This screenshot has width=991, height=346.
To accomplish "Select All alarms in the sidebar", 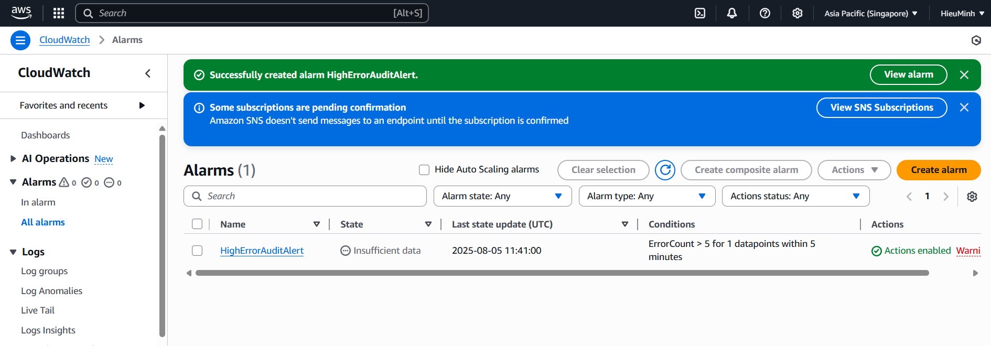I will click(x=43, y=222).
